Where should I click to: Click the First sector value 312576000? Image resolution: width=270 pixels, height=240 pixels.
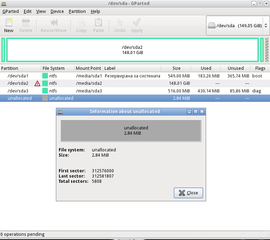pyautogui.click(x=103, y=171)
